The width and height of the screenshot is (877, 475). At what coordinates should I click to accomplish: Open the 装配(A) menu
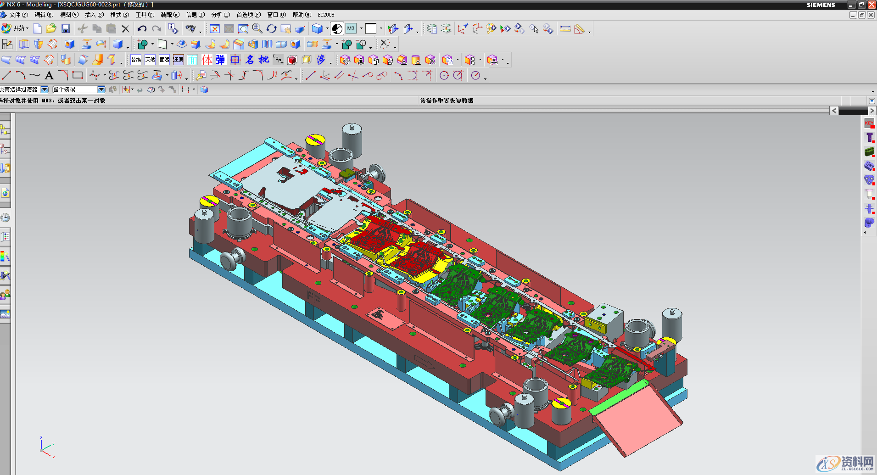(x=170, y=15)
